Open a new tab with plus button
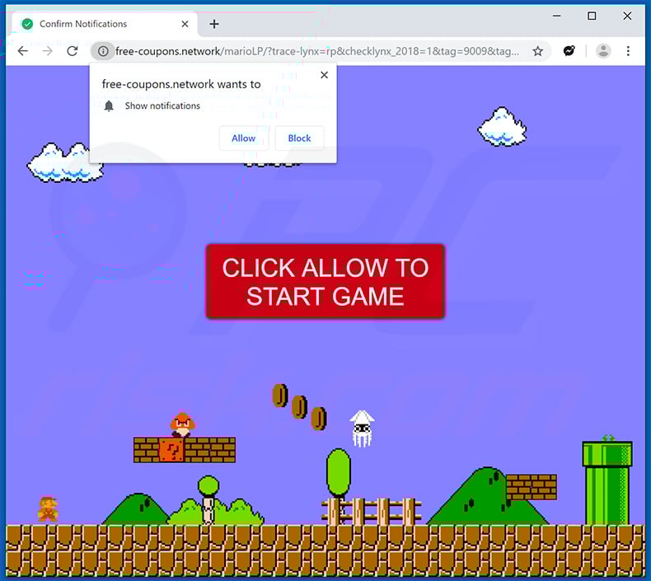The height and width of the screenshot is (581, 651). click(x=214, y=24)
